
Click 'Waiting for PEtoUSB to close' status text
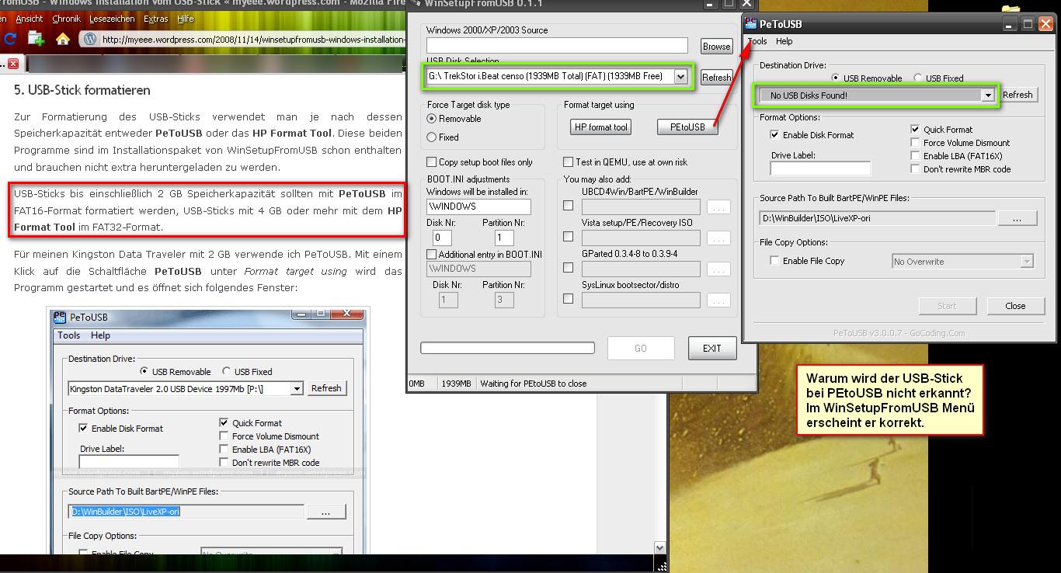534,384
